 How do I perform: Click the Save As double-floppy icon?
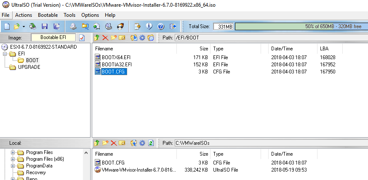pyautogui.click(x=56, y=26)
